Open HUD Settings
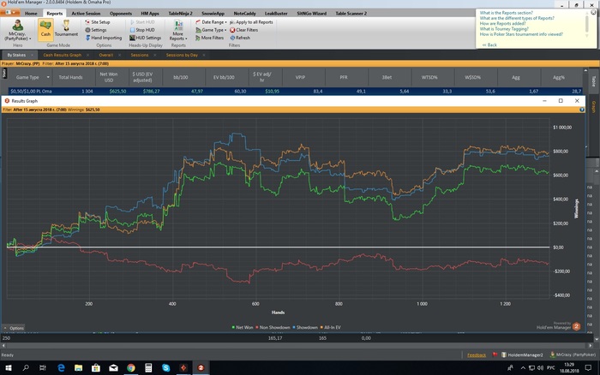This screenshot has width=600, height=375. tap(145, 38)
